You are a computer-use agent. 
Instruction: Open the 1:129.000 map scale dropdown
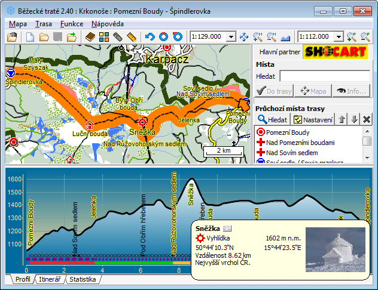231,37
